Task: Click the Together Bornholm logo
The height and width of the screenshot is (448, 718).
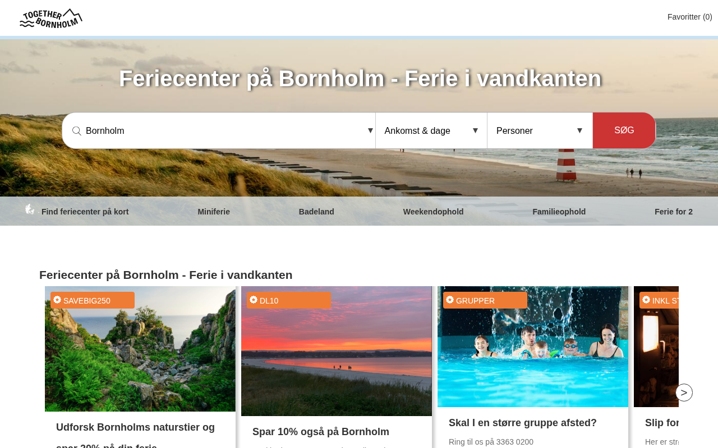Action: pos(51,18)
